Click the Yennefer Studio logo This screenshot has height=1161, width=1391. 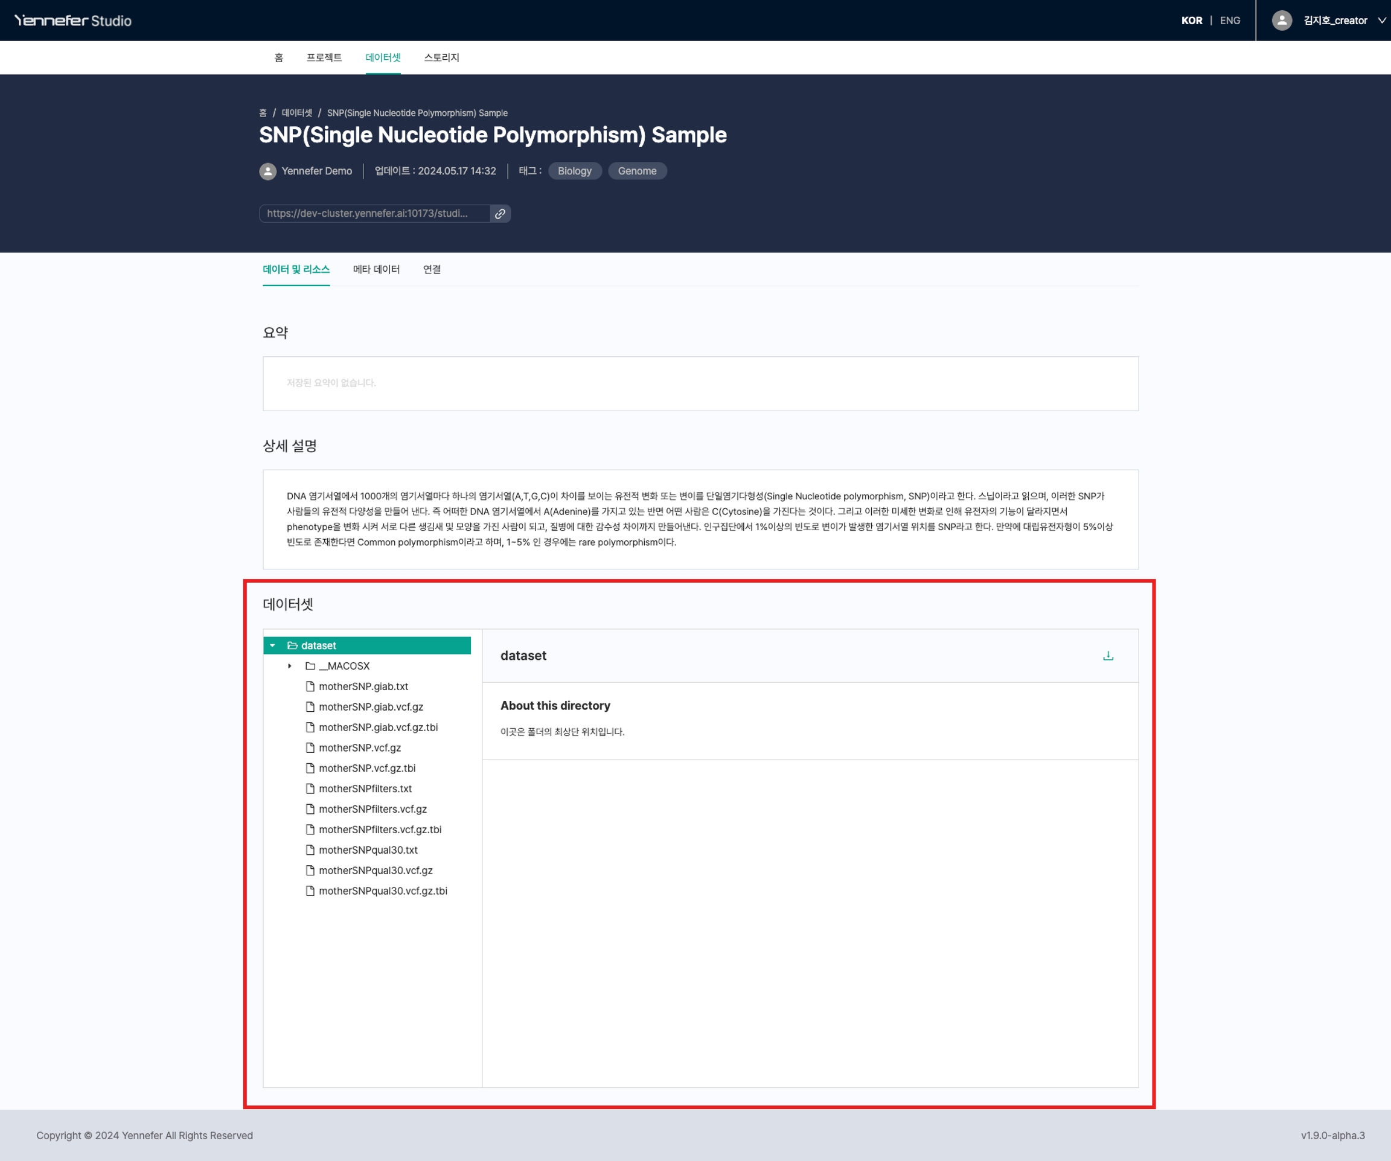73,21
